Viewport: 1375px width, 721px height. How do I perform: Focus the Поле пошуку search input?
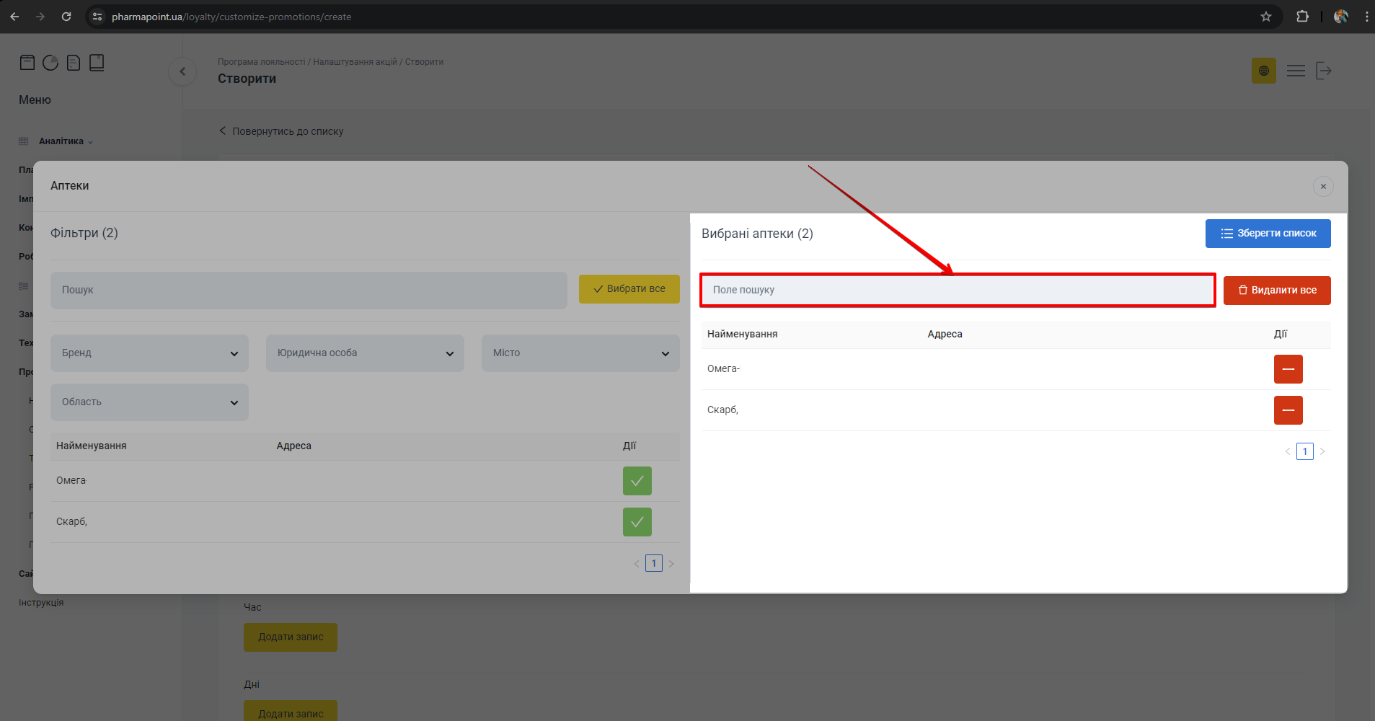click(x=958, y=290)
